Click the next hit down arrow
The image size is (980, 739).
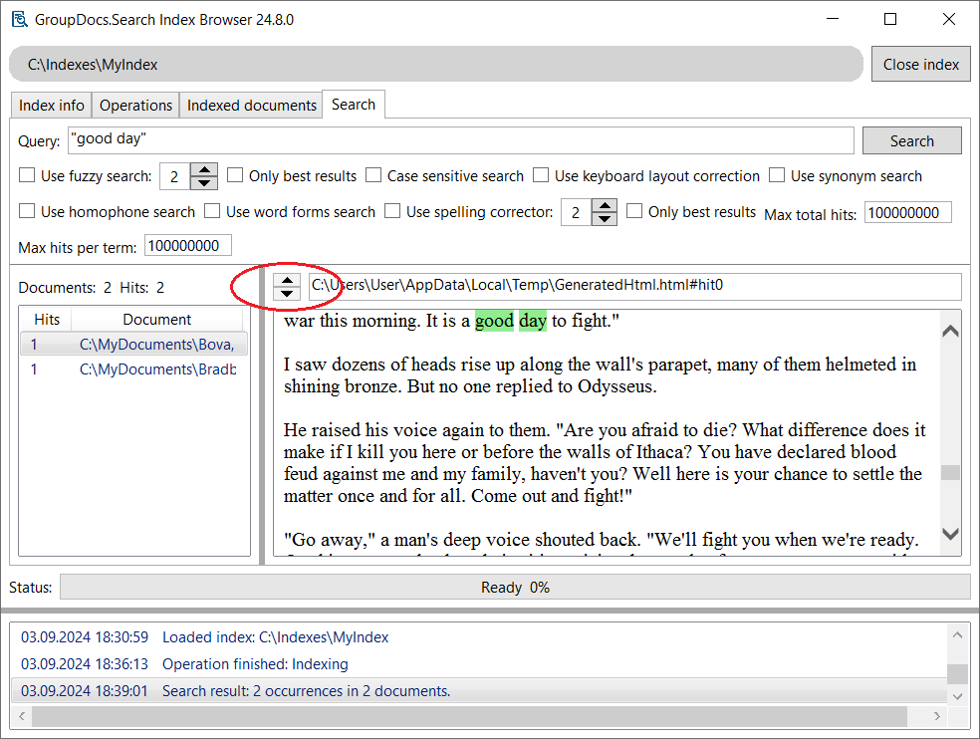pos(287,293)
